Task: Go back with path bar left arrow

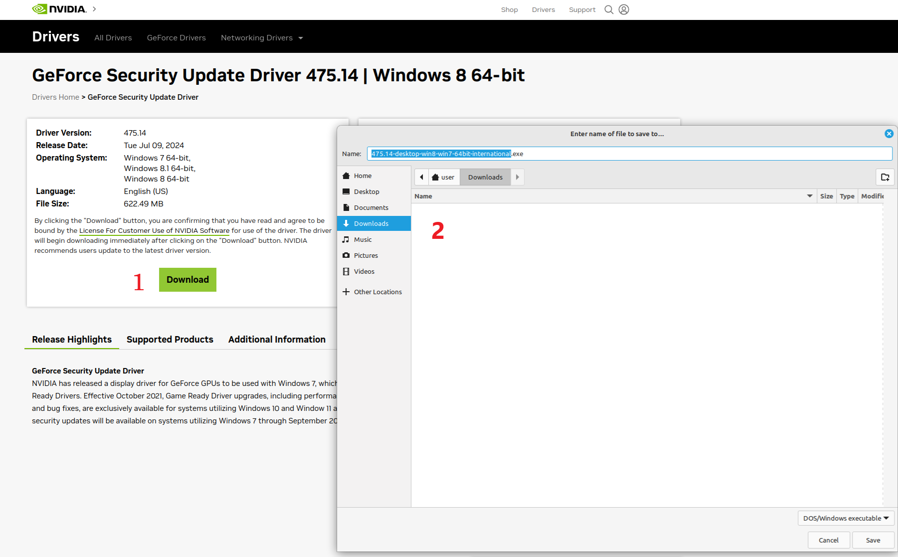Action: tap(421, 177)
